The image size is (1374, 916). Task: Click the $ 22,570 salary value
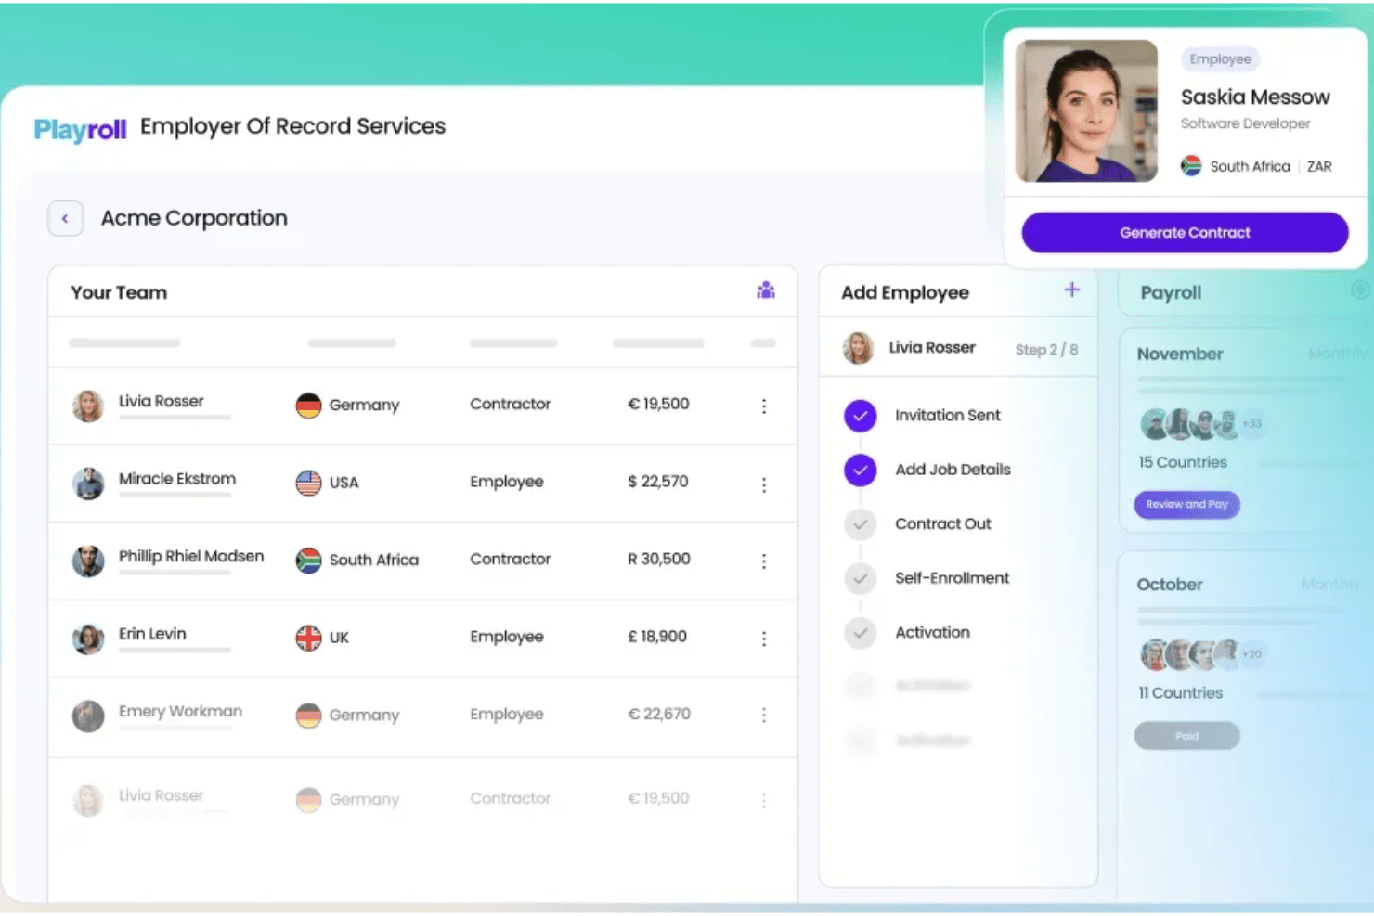(x=658, y=482)
